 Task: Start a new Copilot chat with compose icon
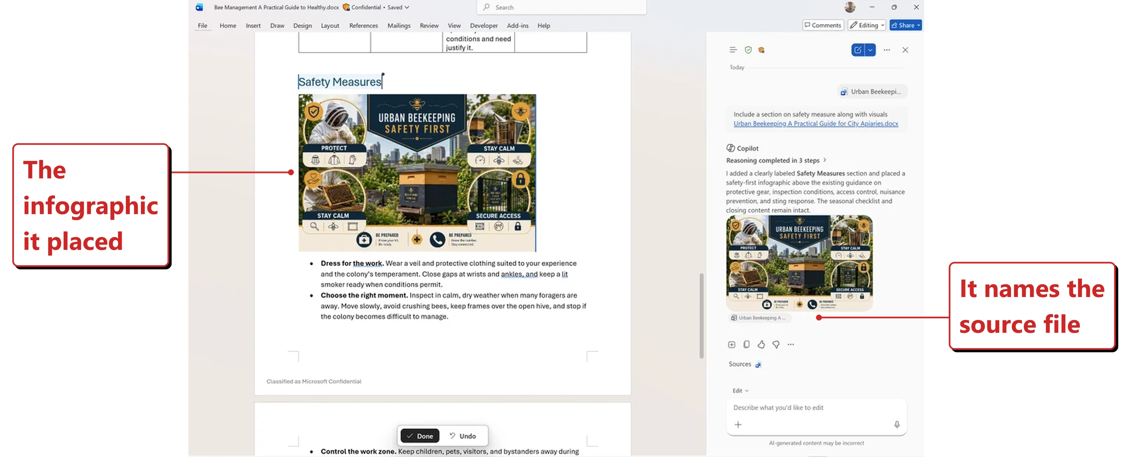[x=858, y=50]
